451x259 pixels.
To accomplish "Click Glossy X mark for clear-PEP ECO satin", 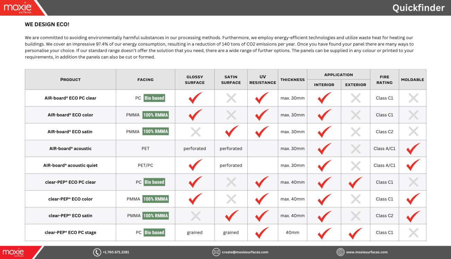I will (x=196, y=216).
